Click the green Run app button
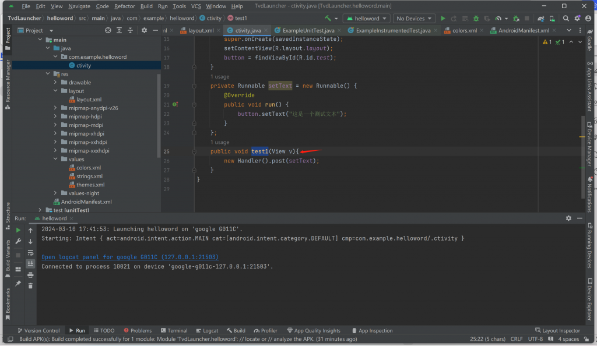Image resolution: width=597 pixels, height=346 pixels. (x=443, y=19)
